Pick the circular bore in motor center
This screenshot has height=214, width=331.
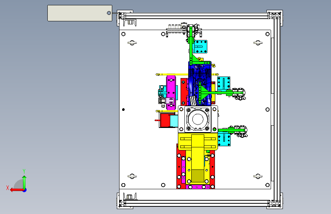tap(198, 119)
